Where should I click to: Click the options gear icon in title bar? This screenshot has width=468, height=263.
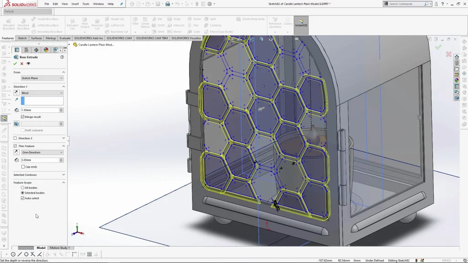coord(209,4)
